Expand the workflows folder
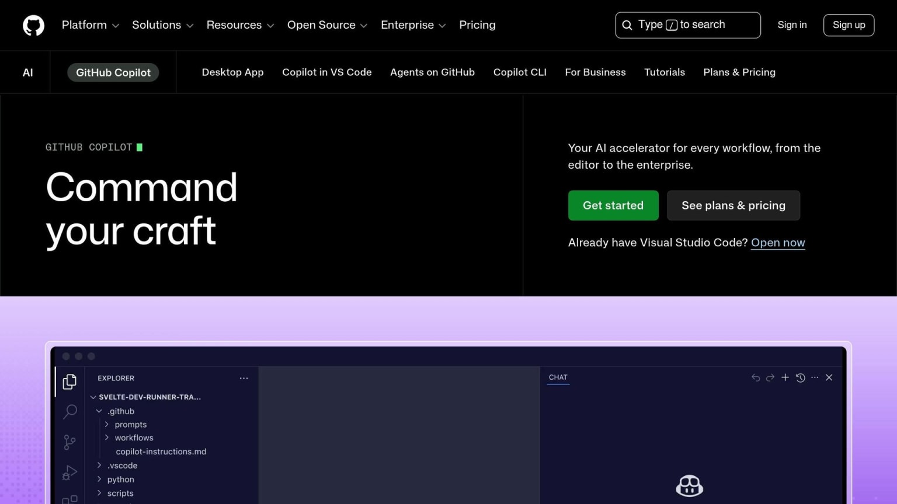 point(129,437)
